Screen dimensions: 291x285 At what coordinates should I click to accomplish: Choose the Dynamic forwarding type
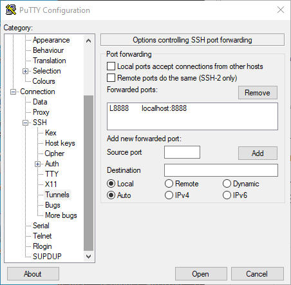point(227,184)
